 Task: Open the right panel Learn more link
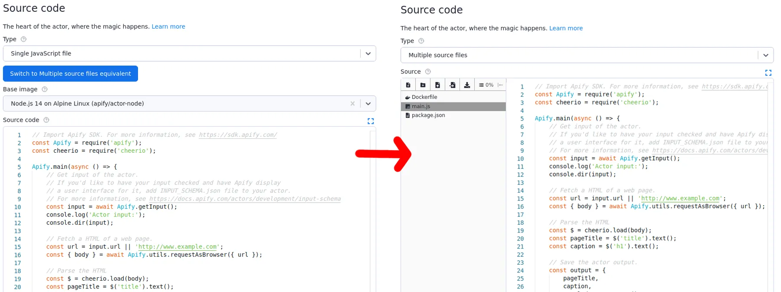tap(566, 28)
